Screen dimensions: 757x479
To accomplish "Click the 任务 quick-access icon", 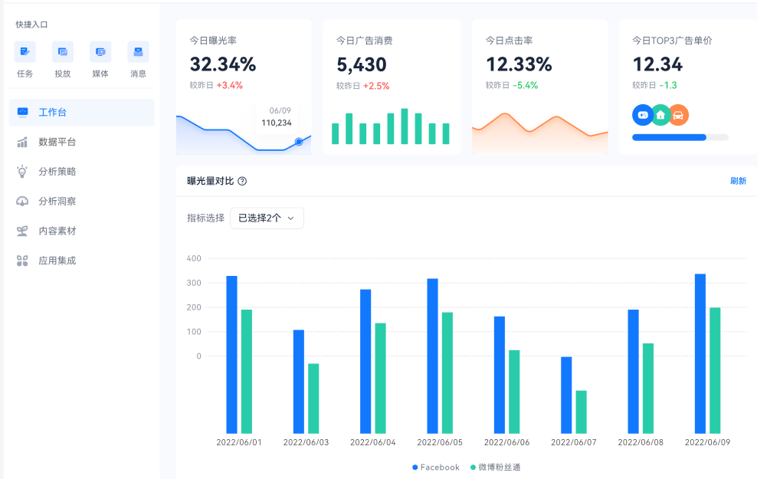I will (25, 52).
